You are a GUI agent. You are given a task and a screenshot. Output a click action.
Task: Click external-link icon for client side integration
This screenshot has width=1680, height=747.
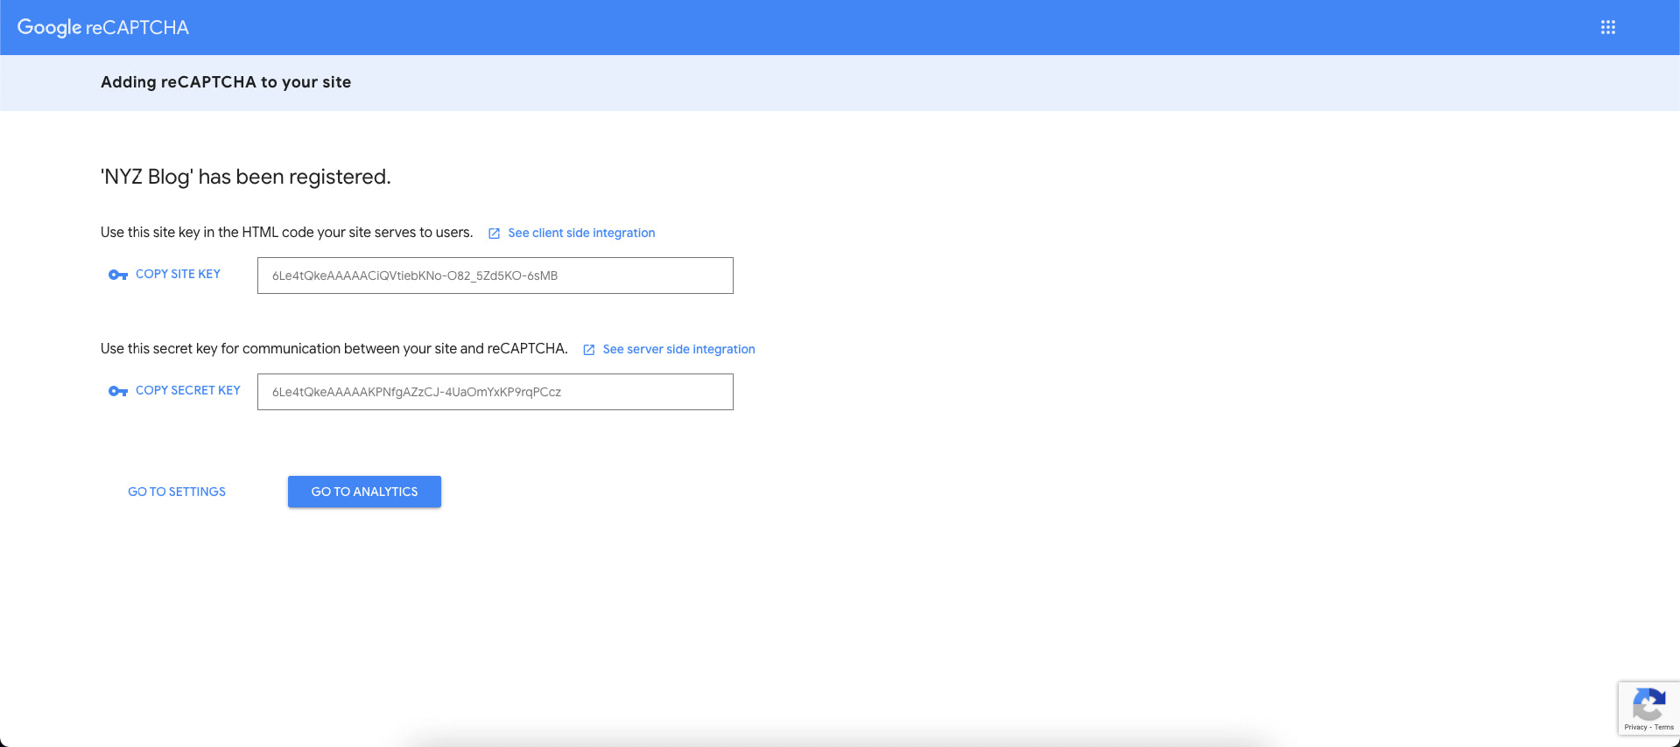(x=494, y=234)
